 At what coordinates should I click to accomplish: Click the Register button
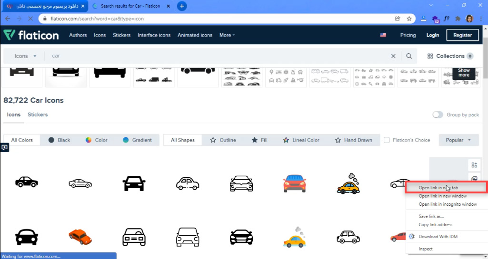462,35
